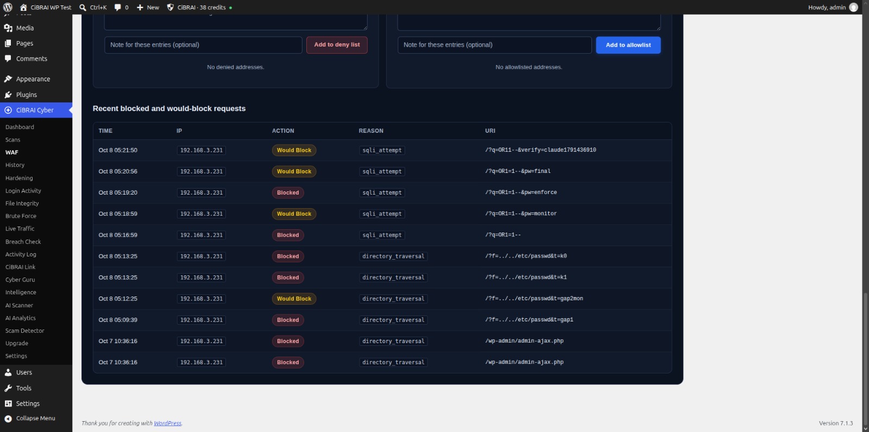Screen dimensions: 869x432
Task: Click the Settings sliders icon in main sidebar
Action: coord(8,403)
